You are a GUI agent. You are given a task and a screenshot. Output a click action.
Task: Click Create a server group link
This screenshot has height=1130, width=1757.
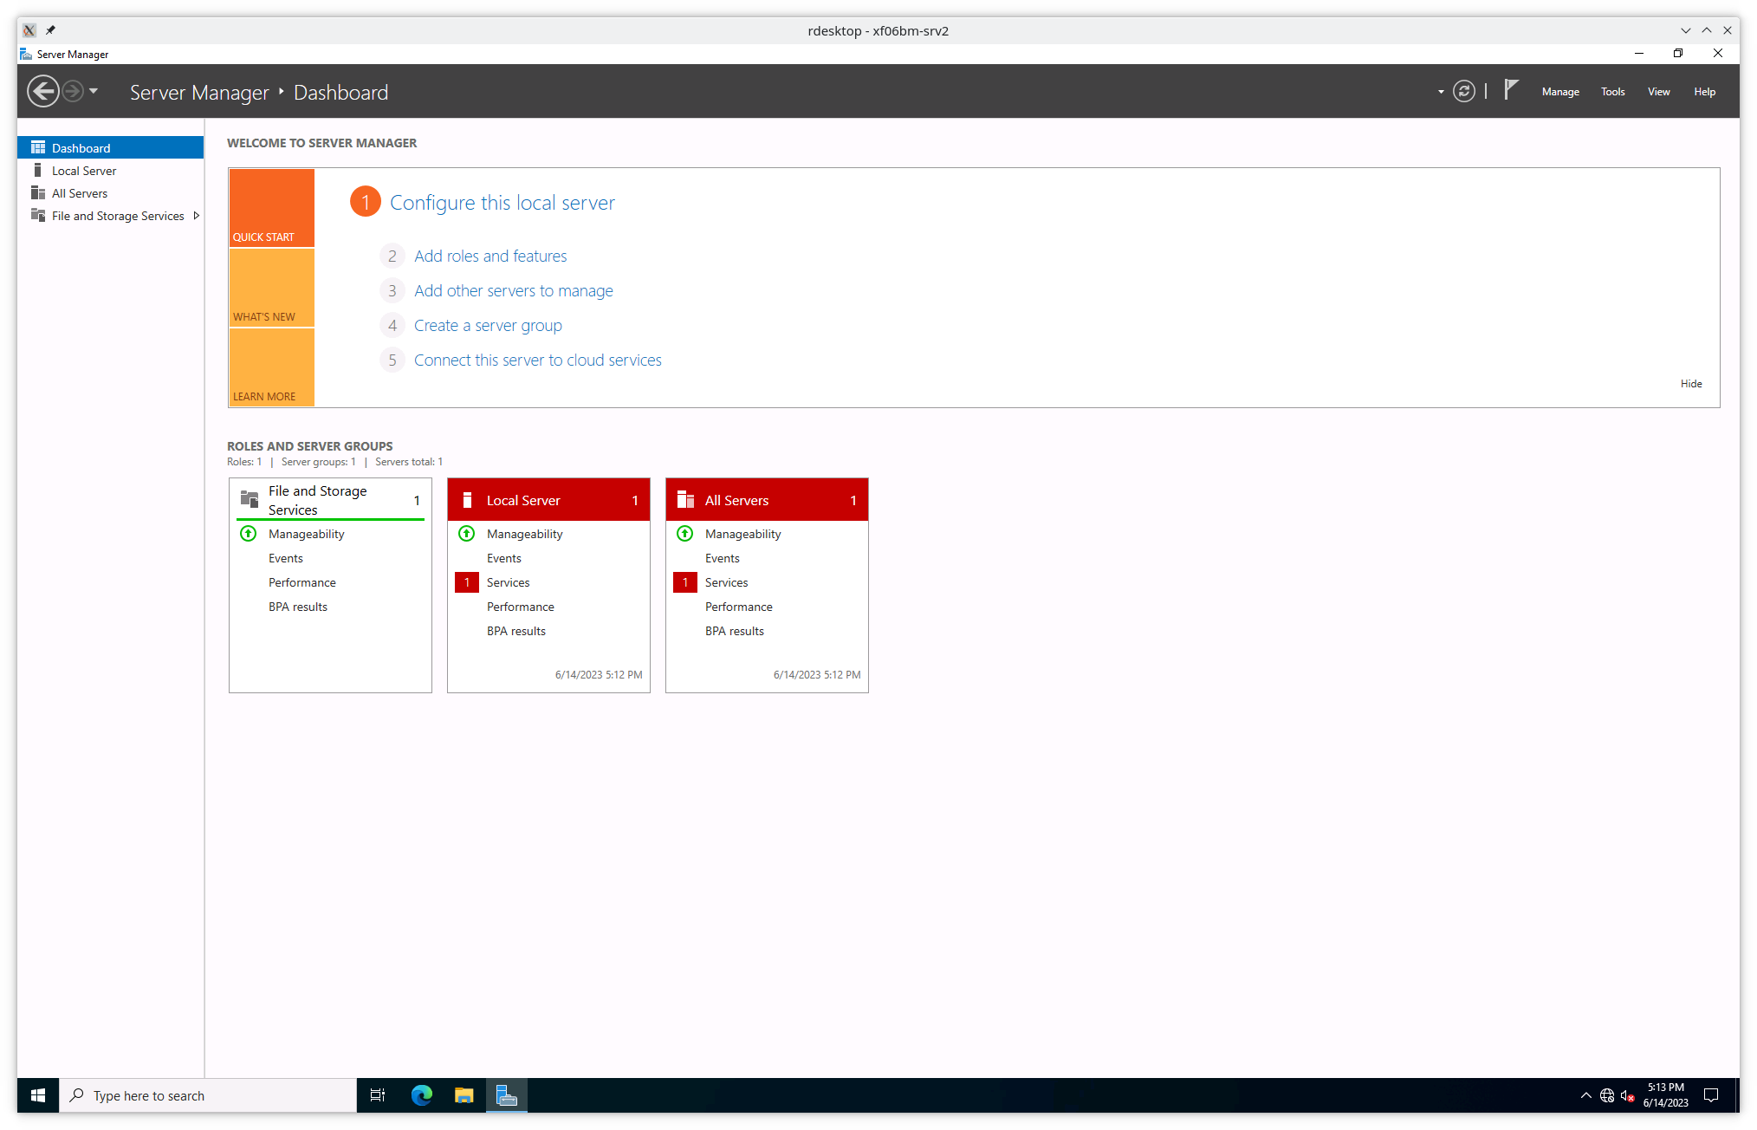point(488,325)
